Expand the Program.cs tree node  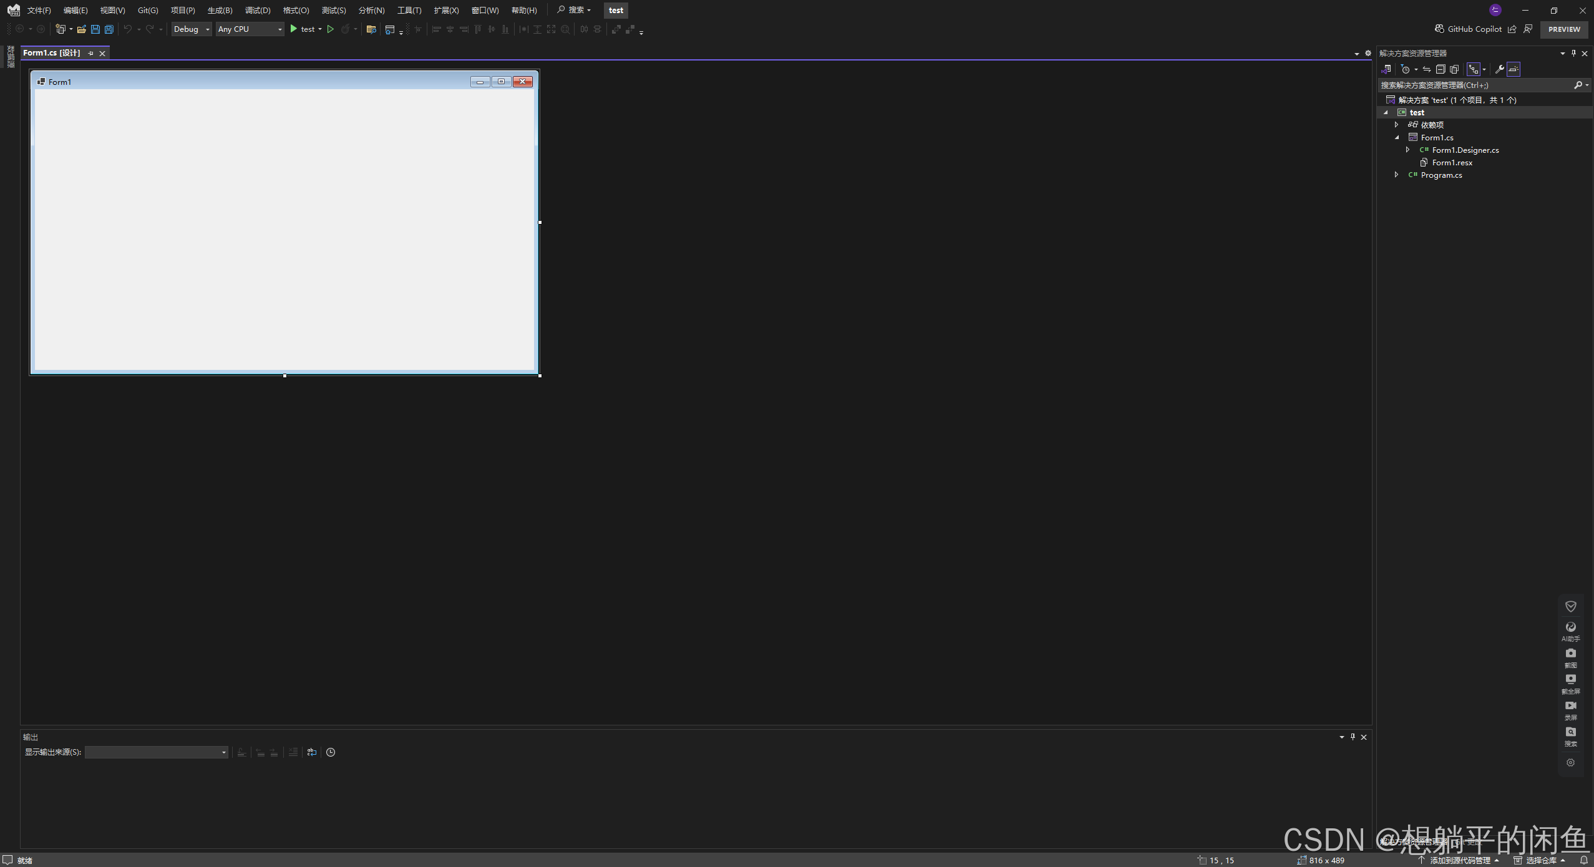point(1397,175)
